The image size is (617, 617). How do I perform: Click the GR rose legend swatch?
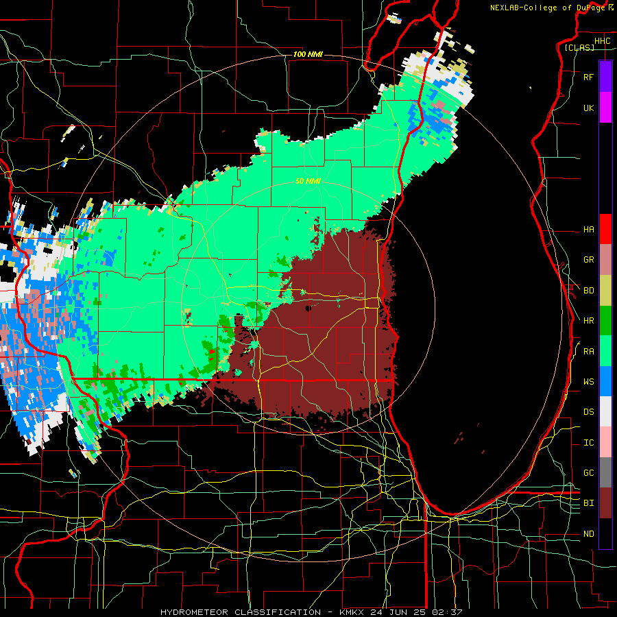pos(605,260)
